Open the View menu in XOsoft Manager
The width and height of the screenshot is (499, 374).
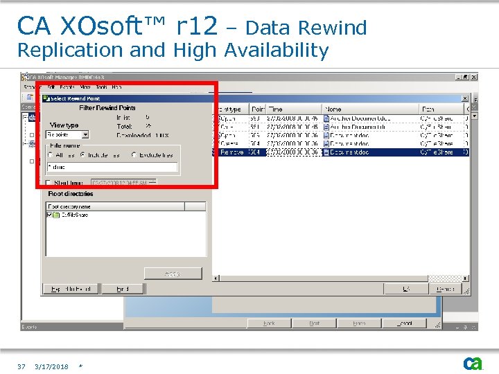tap(85, 87)
